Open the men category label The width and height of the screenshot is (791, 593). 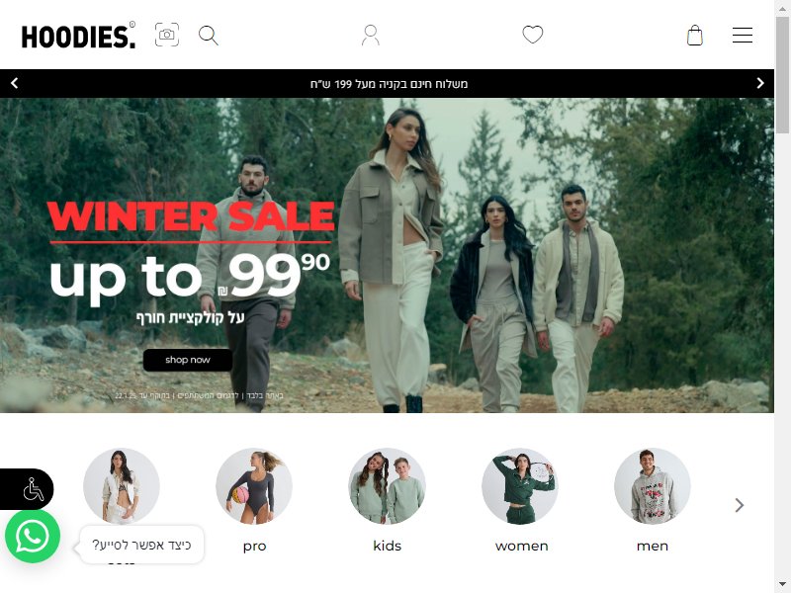[653, 547]
